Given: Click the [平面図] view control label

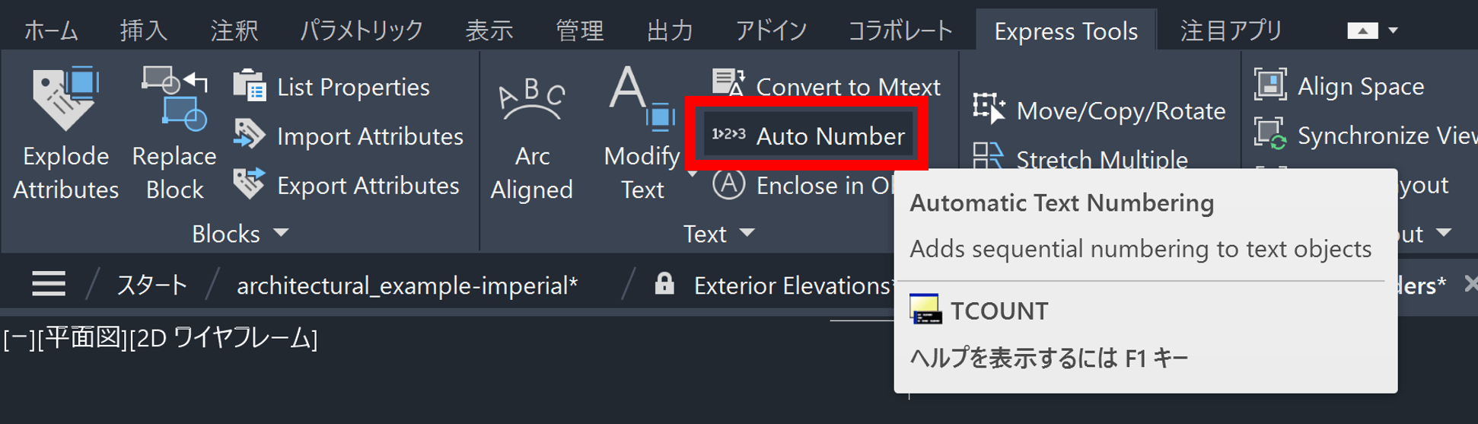Looking at the screenshot, I should pyautogui.click(x=82, y=338).
